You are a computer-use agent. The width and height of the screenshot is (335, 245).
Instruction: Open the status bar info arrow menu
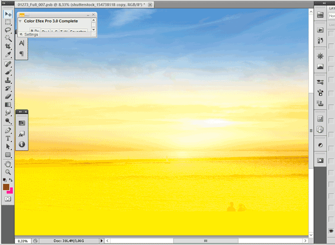[102, 241]
